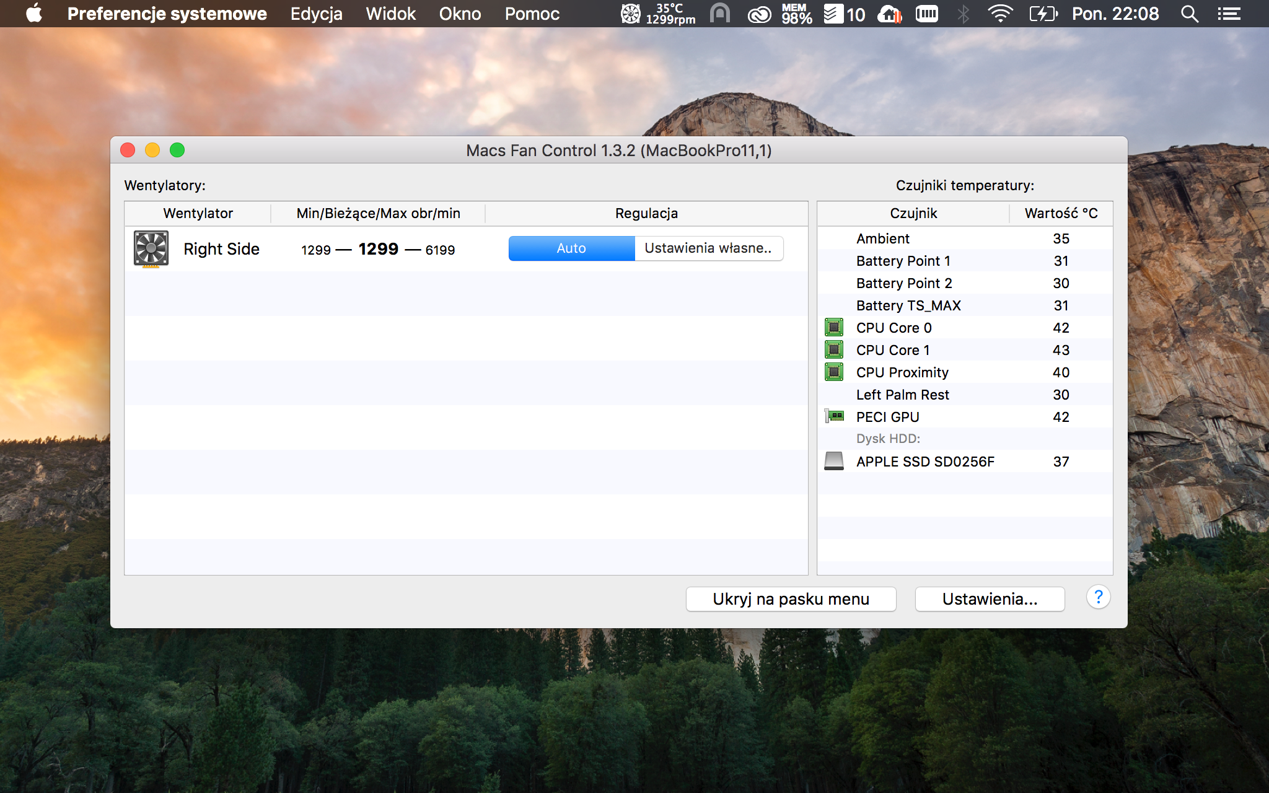The width and height of the screenshot is (1269, 793).
Task: Select the APPLE SSD SD0256F label
Action: (925, 462)
